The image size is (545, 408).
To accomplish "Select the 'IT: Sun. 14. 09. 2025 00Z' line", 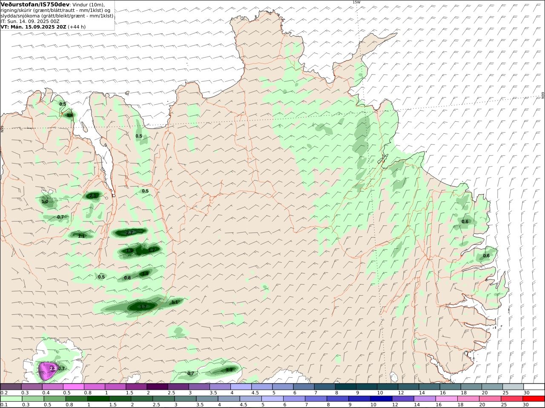I will [30, 21].
